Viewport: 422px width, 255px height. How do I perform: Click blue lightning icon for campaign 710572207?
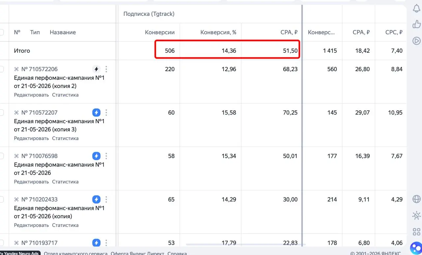pyautogui.click(x=96, y=113)
